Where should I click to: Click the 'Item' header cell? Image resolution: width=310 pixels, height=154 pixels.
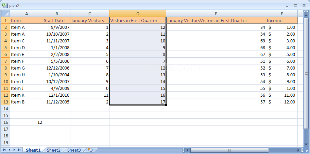27,20
